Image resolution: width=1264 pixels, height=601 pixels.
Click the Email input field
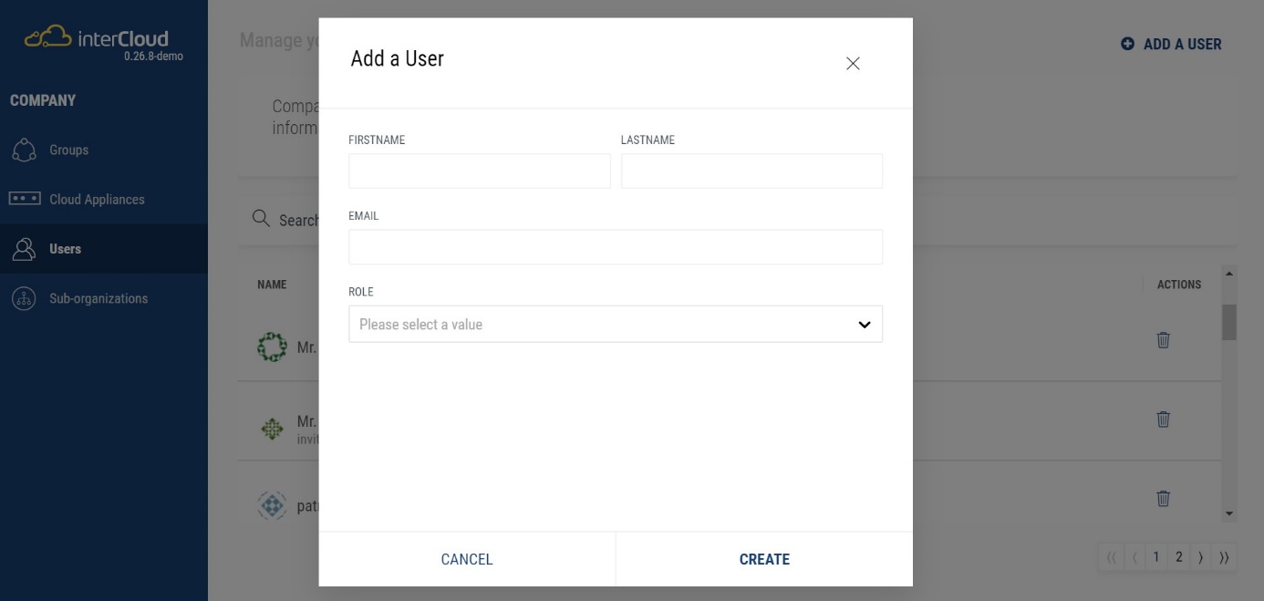pos(615,247)
